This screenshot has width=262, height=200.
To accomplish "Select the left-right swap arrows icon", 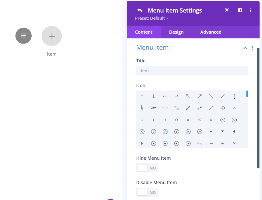I will pos(153,108).
